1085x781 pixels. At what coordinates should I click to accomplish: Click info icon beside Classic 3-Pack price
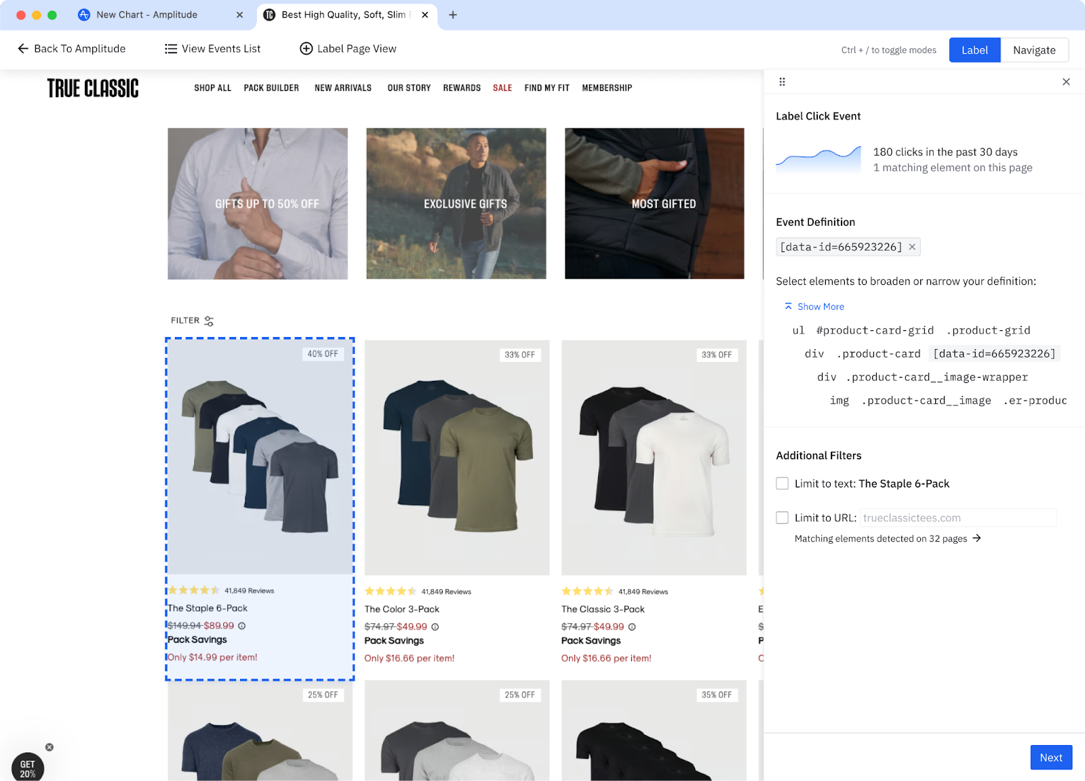pos(632,627)
